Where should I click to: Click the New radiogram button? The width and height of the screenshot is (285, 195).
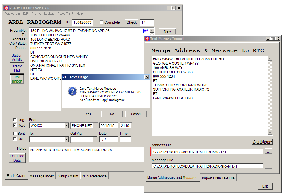point(167,31)
